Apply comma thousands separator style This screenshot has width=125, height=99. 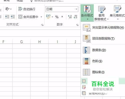click(x=62, y=17)
